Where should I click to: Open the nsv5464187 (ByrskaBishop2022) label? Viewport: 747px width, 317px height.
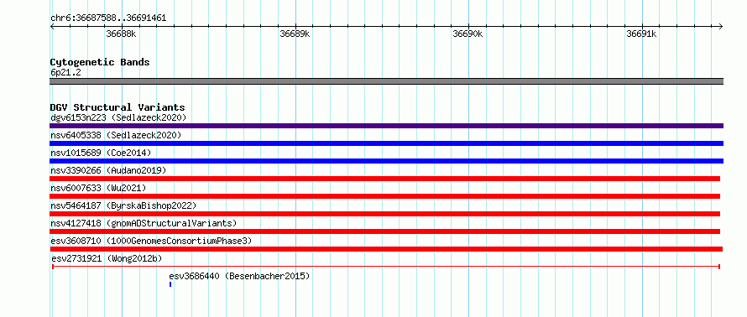[x=123, y=205]
